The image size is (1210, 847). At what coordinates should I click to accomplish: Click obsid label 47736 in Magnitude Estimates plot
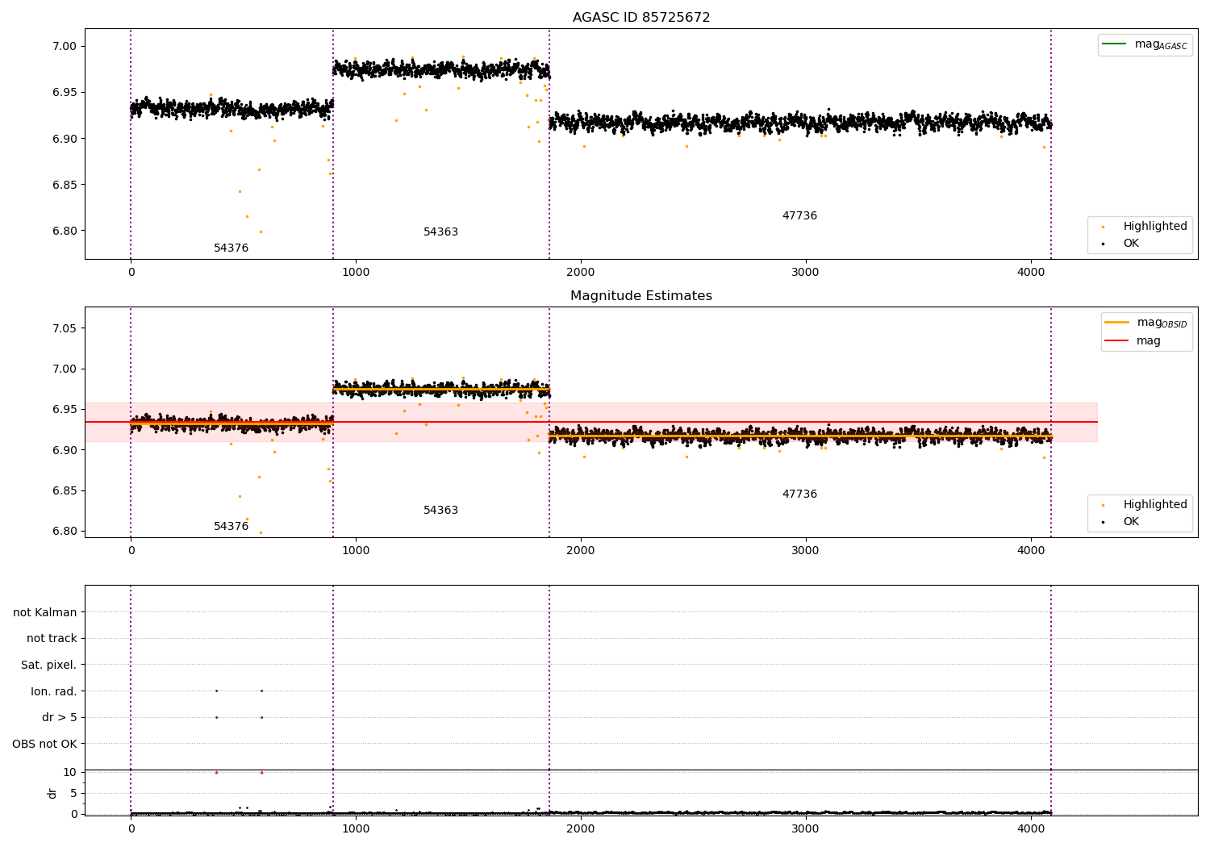tap(799, 494)
